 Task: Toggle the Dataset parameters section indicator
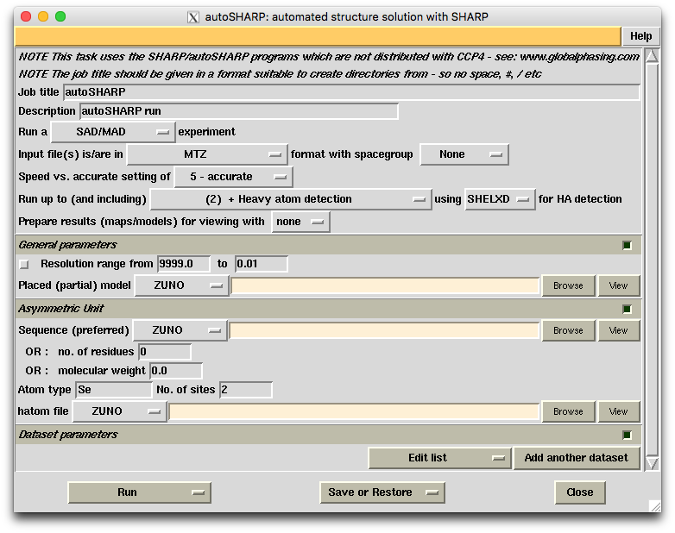tap(627, 435)
